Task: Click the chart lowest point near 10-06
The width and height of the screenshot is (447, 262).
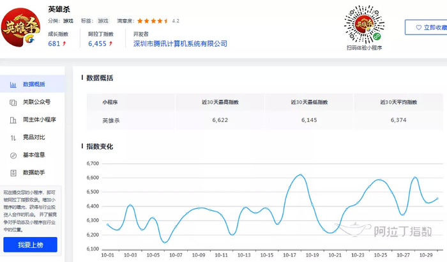Action: (165, 243)
